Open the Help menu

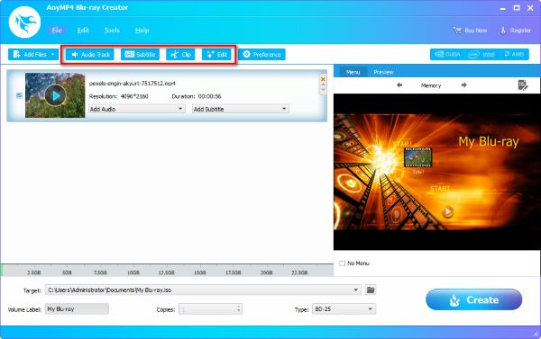(x=142, y=31)
